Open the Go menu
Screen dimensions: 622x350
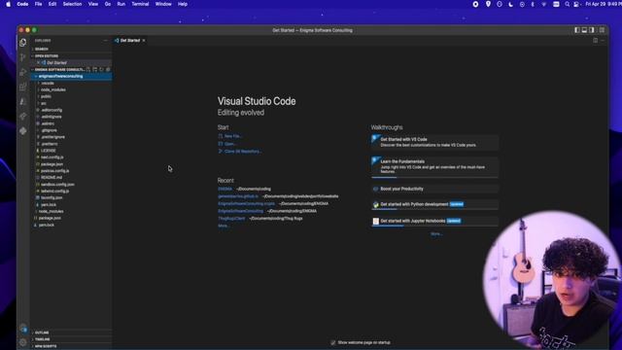pyautogui.click(x=108, y=4)
